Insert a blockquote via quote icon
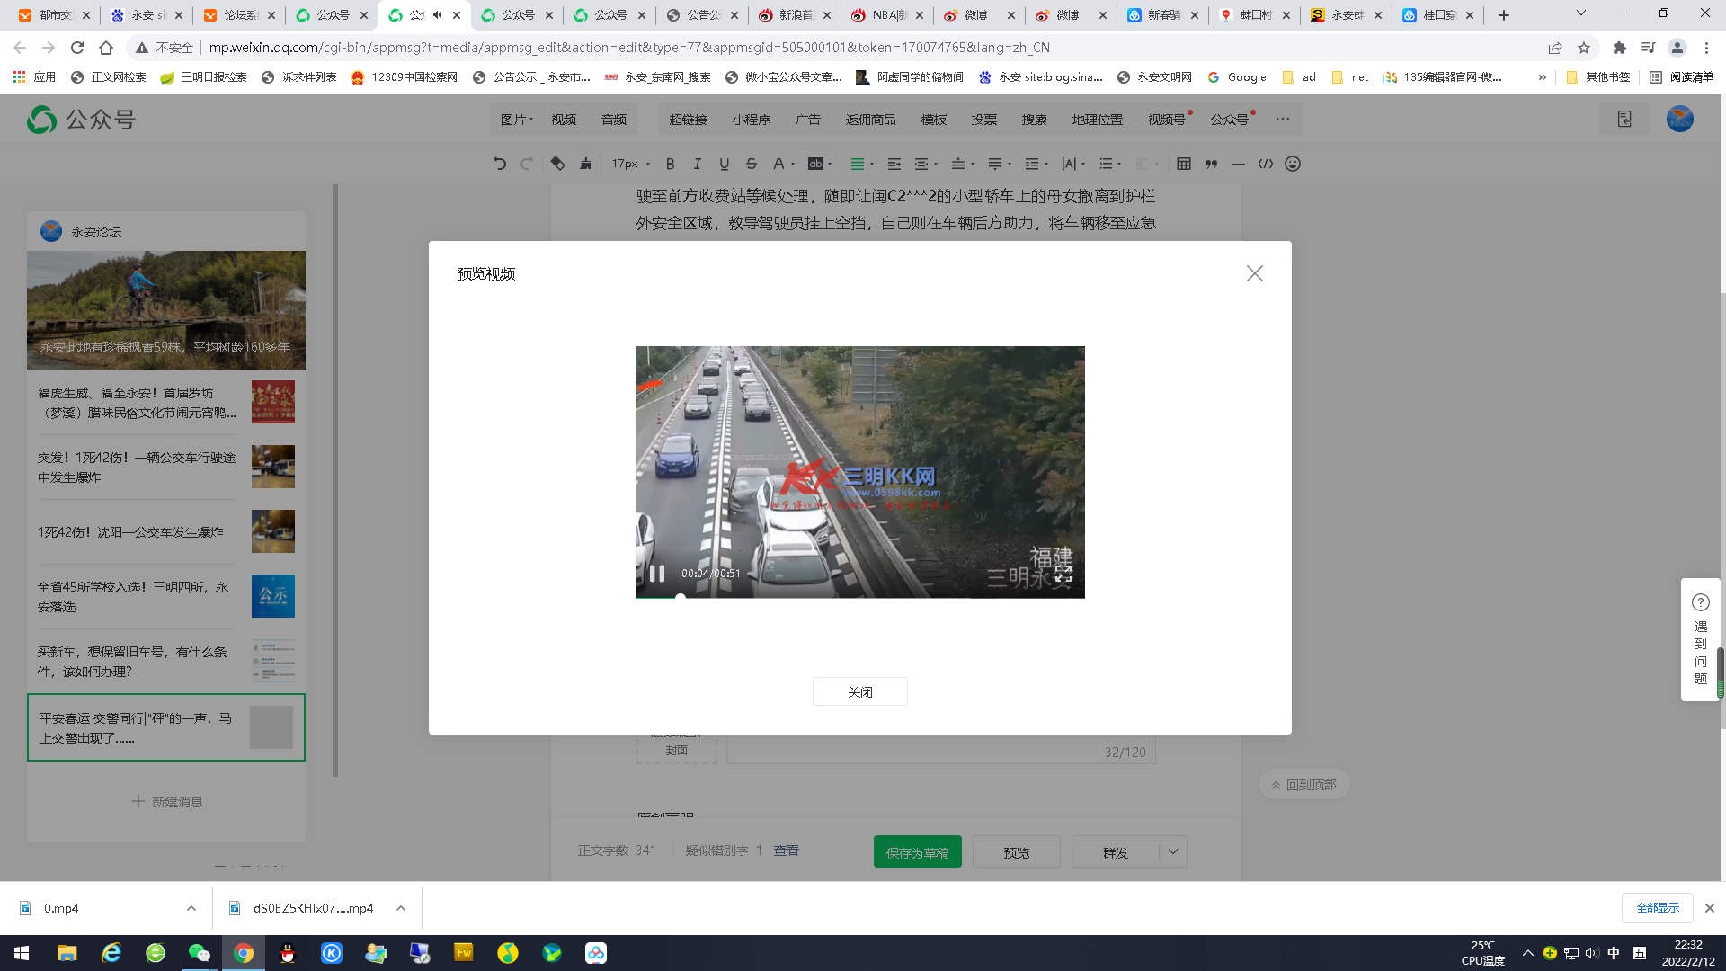The height and width of the screenshot is (971, 1726). 1211,164
